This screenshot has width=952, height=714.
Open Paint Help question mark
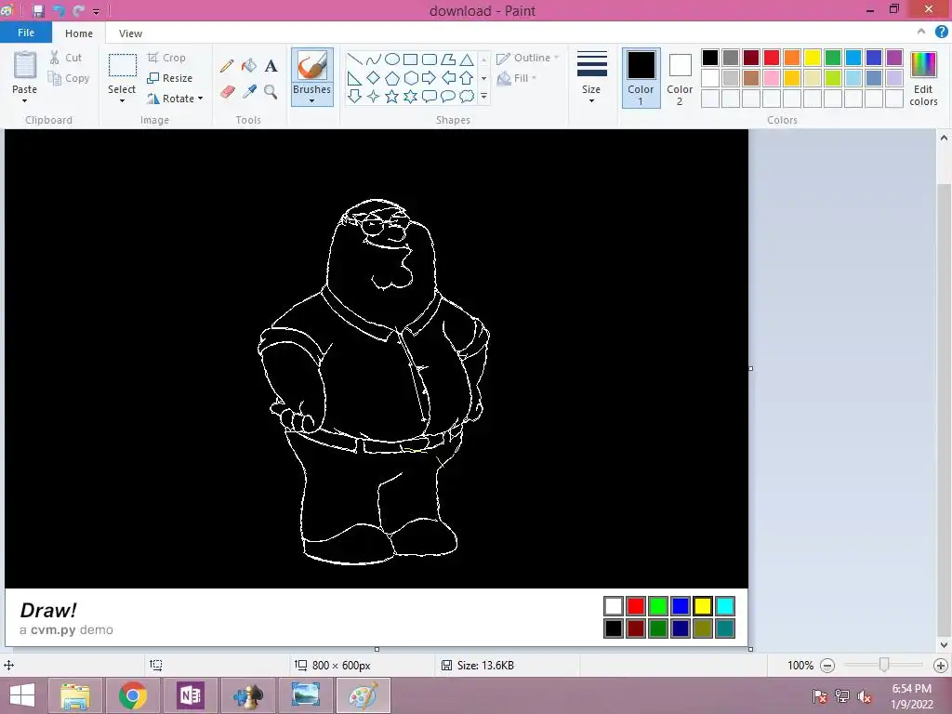coord(941,33)
